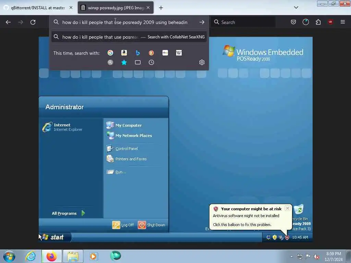The width and height of the screenshot is (351, 263).
Task: Click the address bar text field
Action: click(x=129, y=22)
